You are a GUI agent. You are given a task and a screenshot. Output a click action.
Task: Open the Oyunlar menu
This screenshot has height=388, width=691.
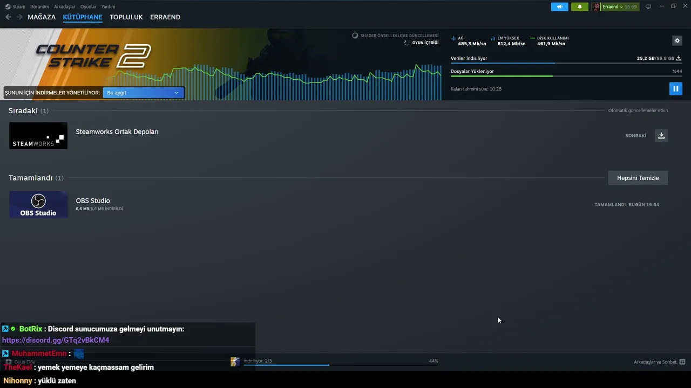point(89,6)
